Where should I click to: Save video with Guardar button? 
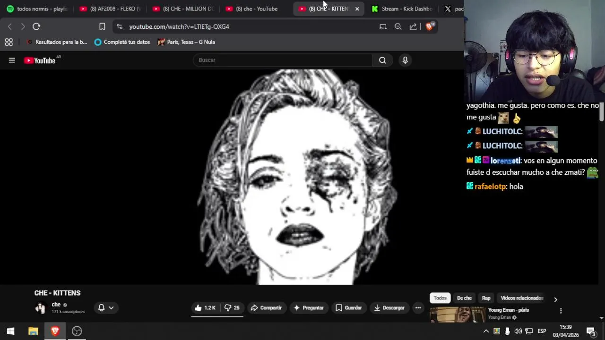349,308
